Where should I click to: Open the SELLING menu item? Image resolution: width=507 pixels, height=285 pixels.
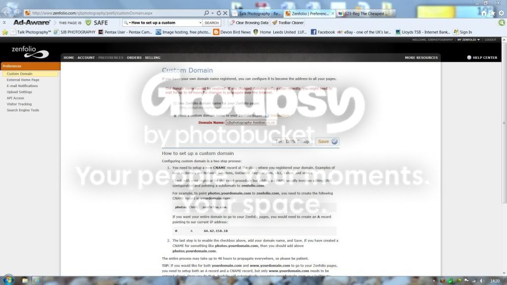click(152, 57)
